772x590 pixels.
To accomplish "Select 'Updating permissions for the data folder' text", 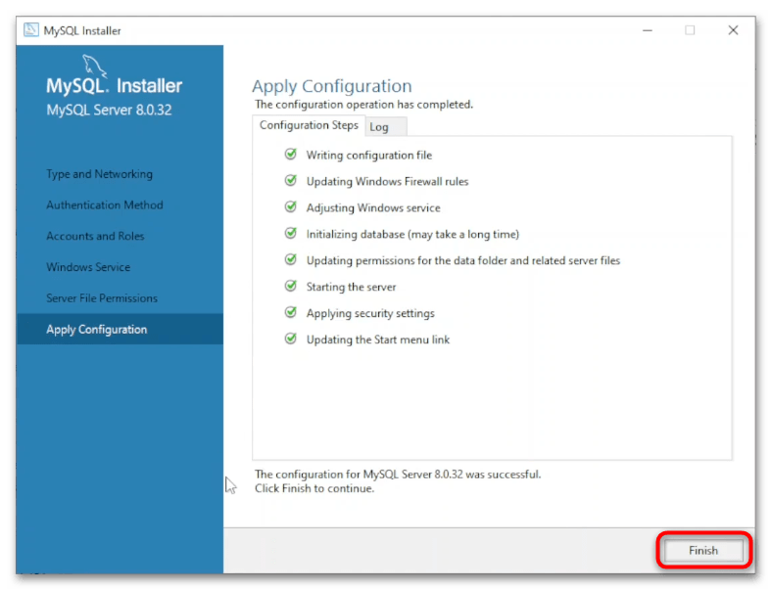I will coord(407,260).
